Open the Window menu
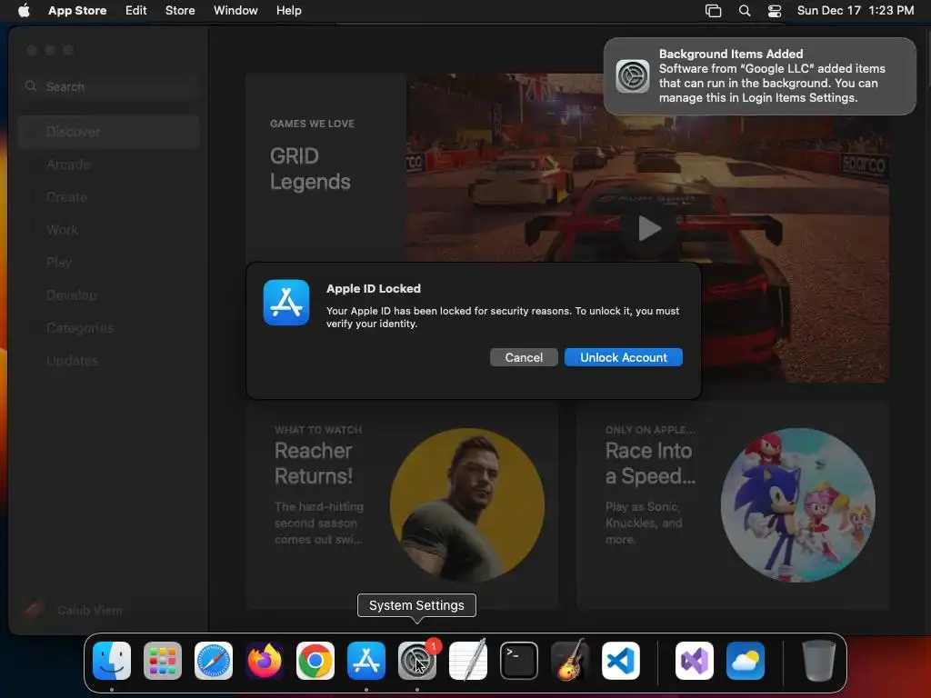 [235, 10]
